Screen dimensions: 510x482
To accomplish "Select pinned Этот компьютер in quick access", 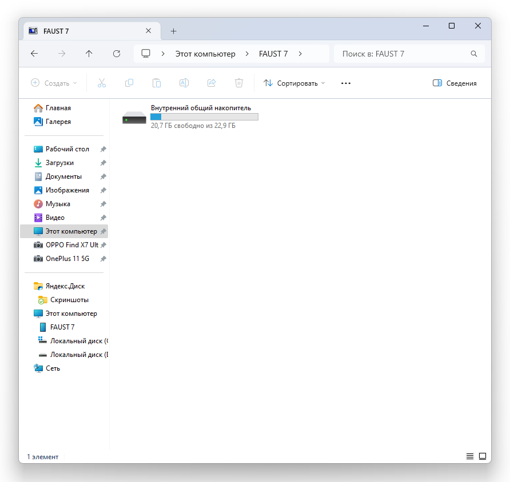I will coord(64,231).
